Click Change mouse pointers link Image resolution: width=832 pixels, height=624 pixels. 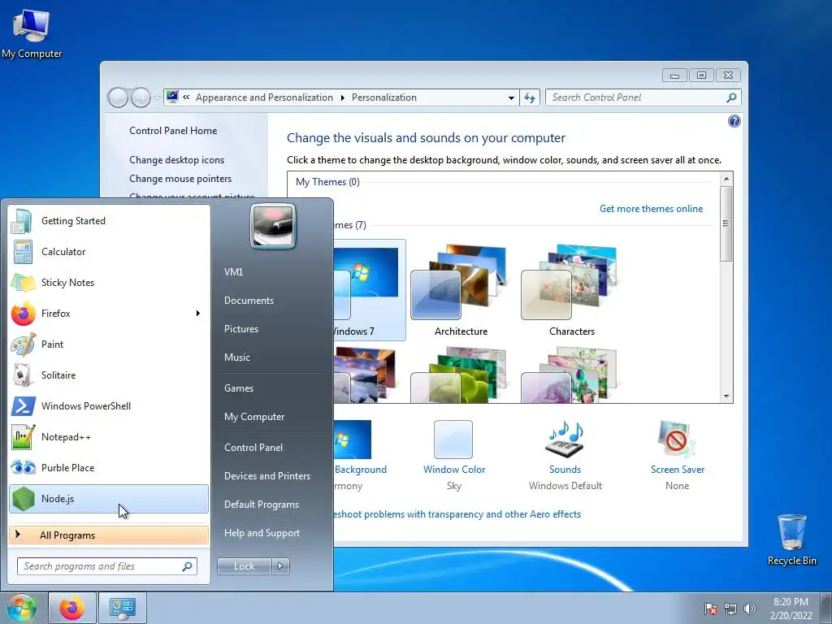pyautogui.click(x=180, y=179)
